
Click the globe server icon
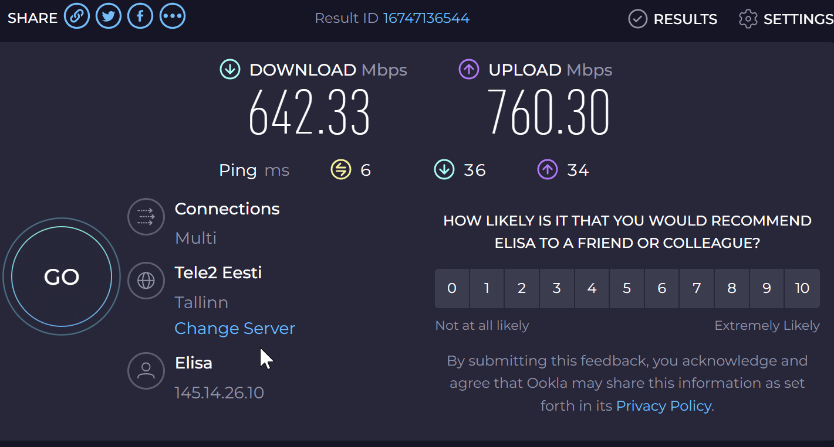(146, 281)
